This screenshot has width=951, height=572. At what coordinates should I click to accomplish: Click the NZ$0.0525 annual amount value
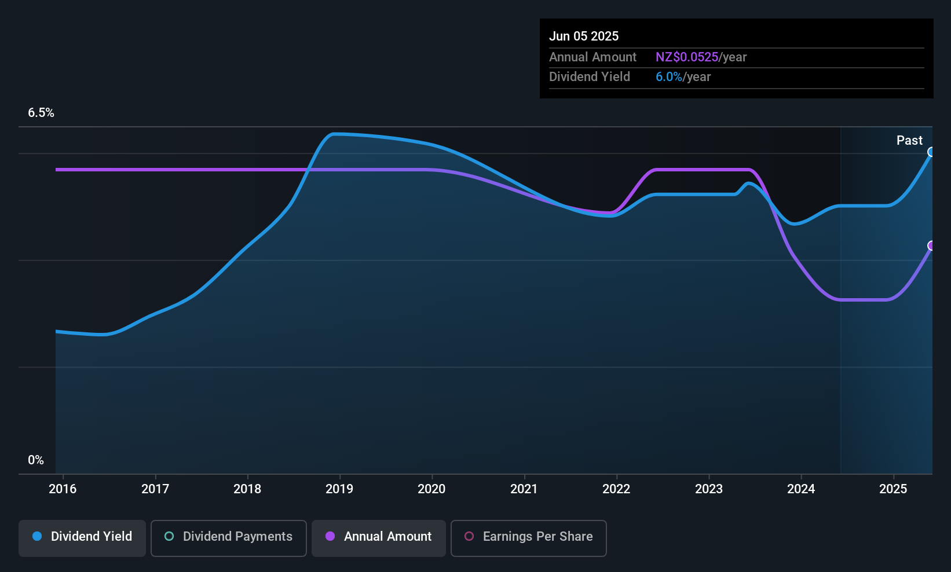click(687, 57)
